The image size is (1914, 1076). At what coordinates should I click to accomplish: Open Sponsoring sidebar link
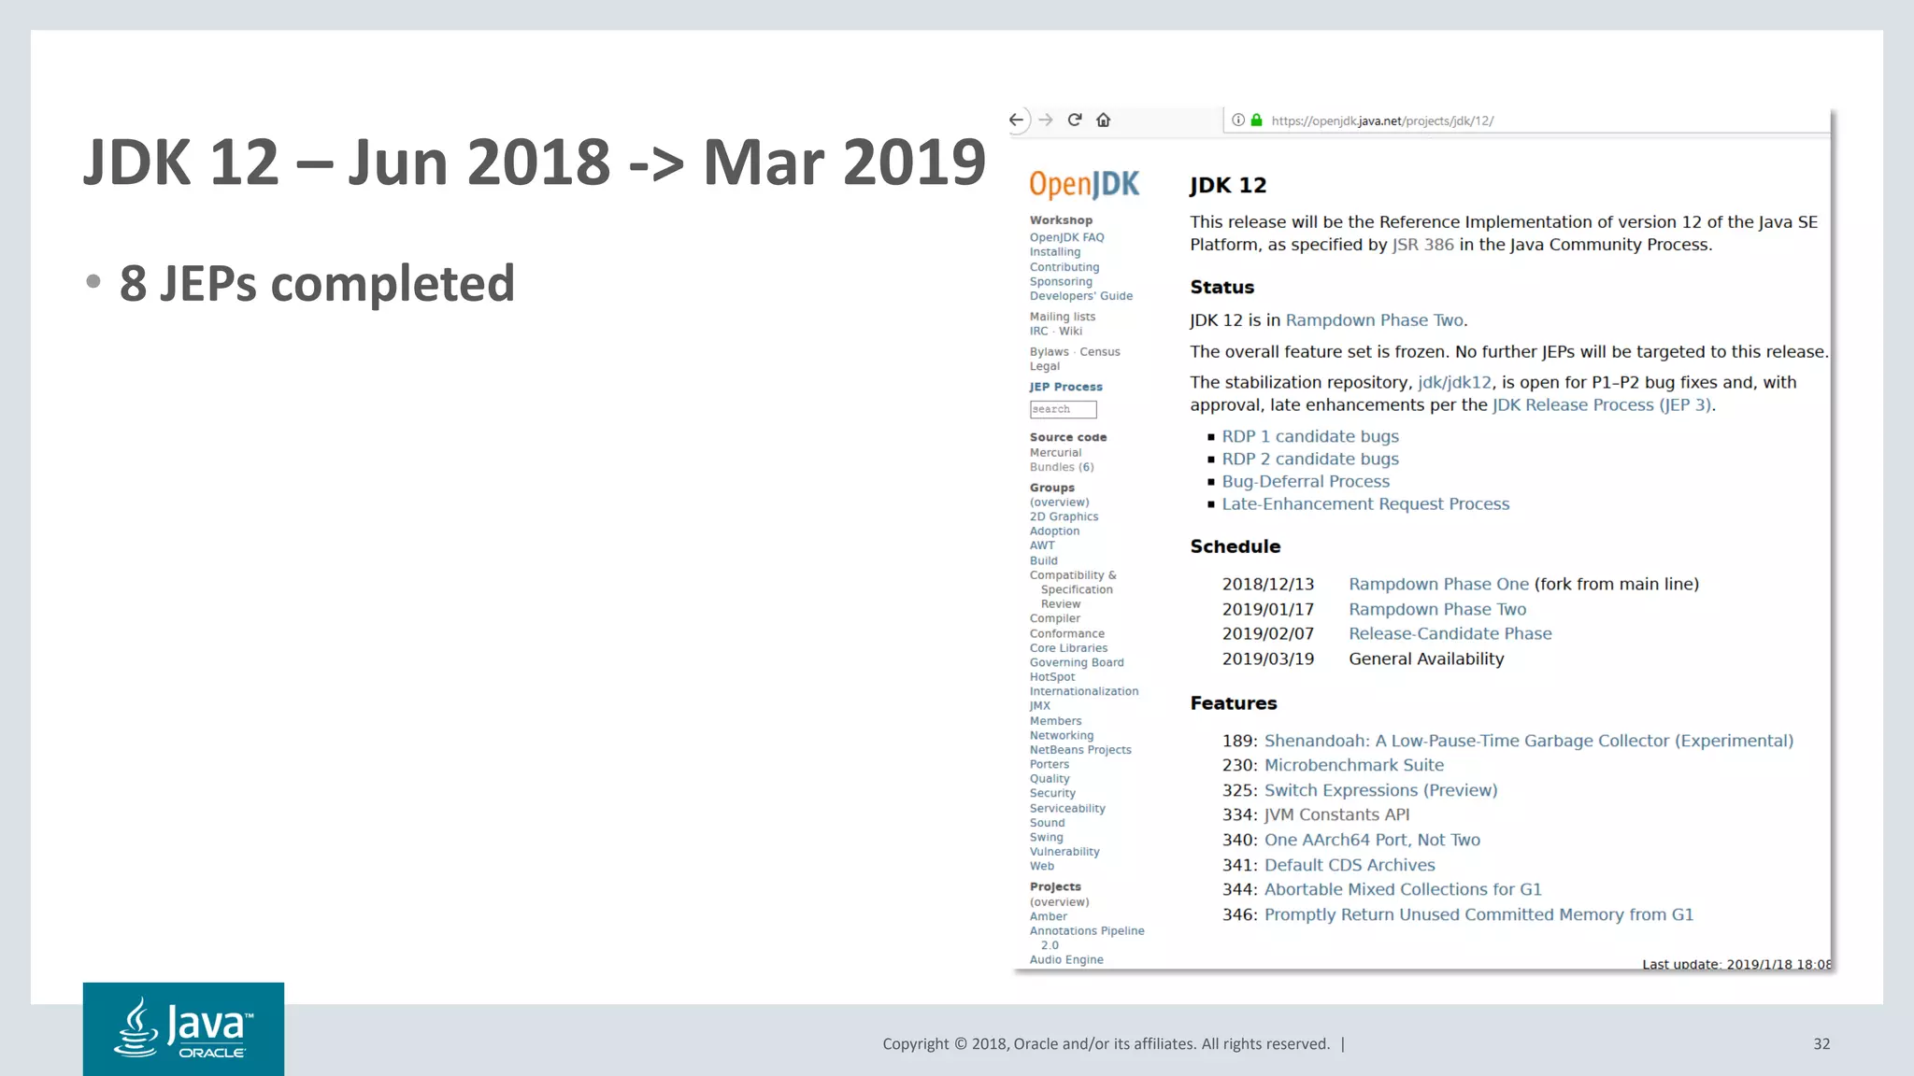pyautogui.click(x=1061, y=281)
